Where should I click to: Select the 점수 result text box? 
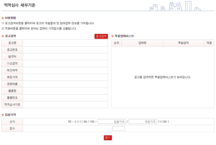(119, 129)
